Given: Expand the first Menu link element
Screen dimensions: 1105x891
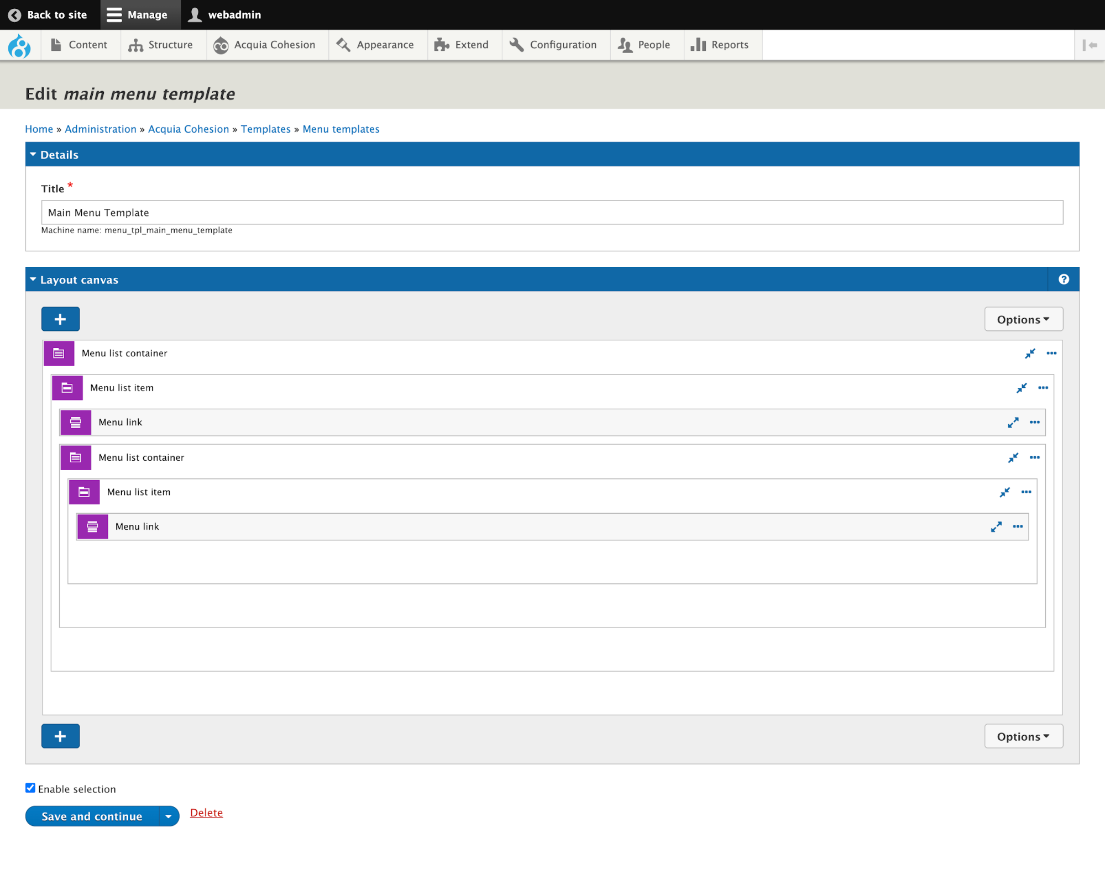Looking at the screenshot, I should click(x=1013, y=422).
